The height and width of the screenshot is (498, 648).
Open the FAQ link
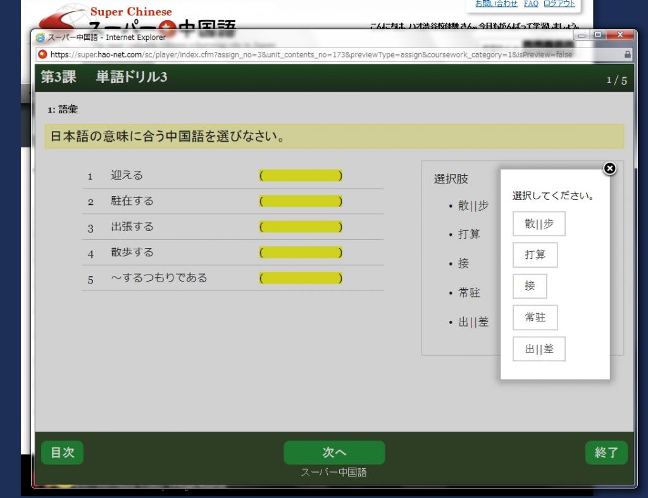coord(530,4)
